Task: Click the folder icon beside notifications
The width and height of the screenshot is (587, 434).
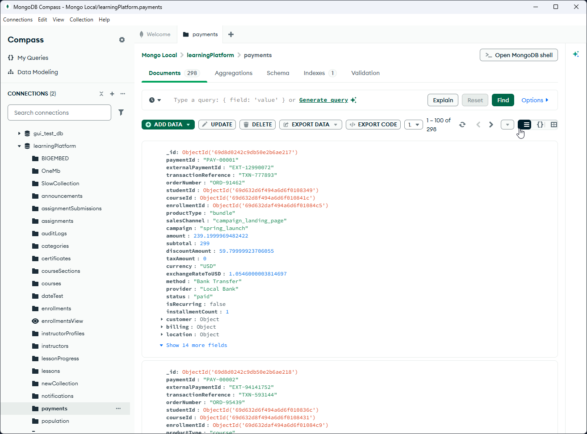Action: (x=35, y=396)
